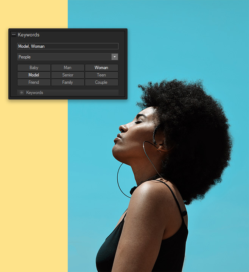Click the 'Model, Woman' keyword text field
The width and height of the screenshot is (249, 272).
[x=68, y=46]
